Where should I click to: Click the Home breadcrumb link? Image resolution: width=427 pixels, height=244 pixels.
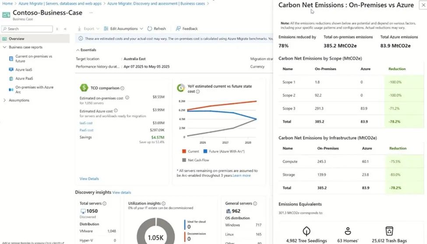pyautogui.click(x=7, y=4)
